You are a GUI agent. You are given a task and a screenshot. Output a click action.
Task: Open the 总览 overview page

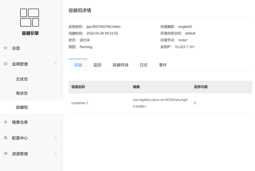(16, 48)
